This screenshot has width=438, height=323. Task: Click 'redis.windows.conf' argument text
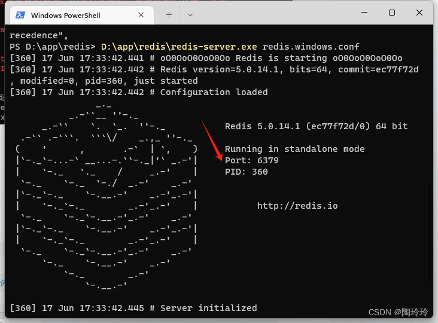pyautogui.click(x=311, y=47)
